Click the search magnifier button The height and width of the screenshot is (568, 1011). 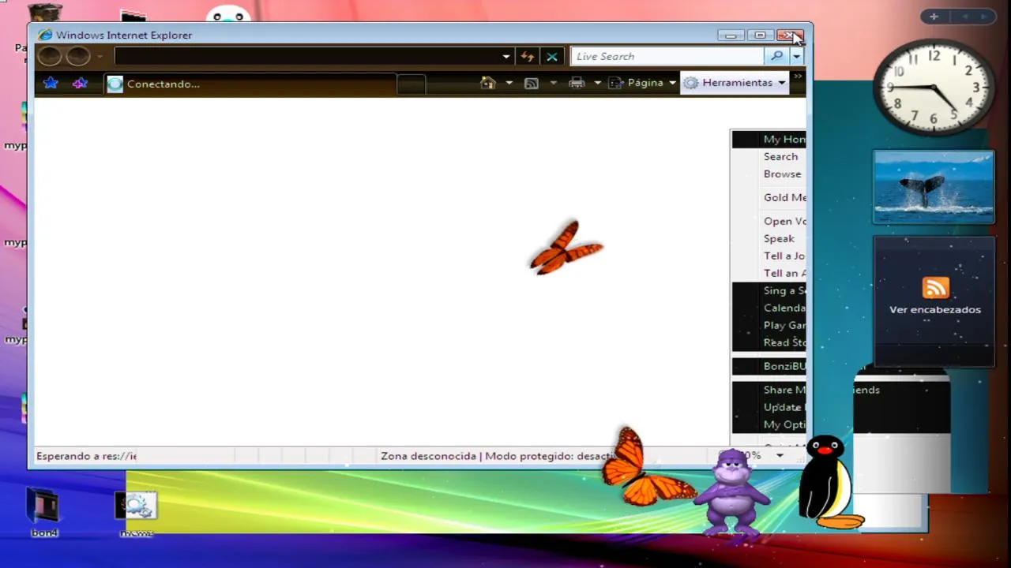click(x=776, y=56)
